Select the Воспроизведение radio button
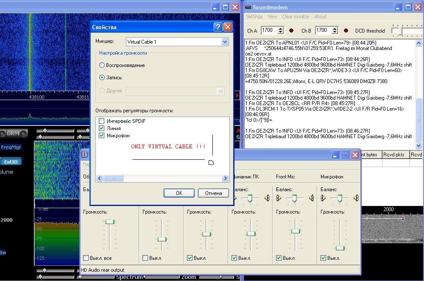Screen dimensions: 424x281 click(x=102, y=65)
